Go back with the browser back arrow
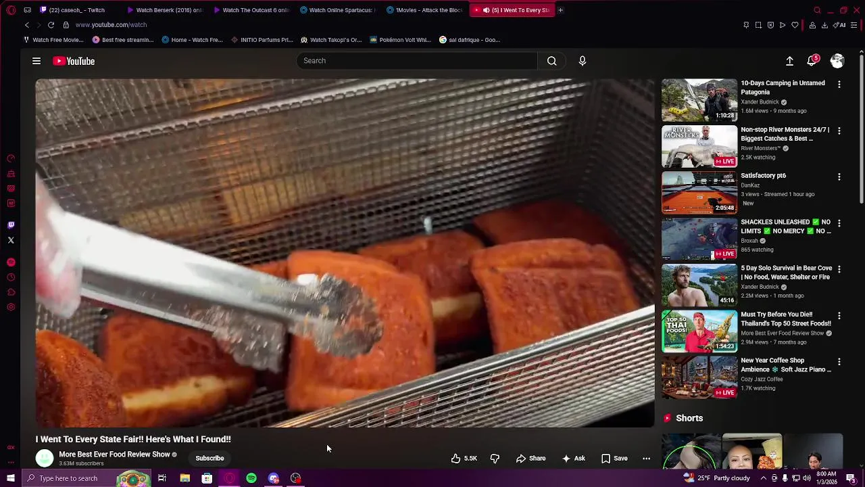The width and height of the screenshot is (865, 487). coord(27,25)
